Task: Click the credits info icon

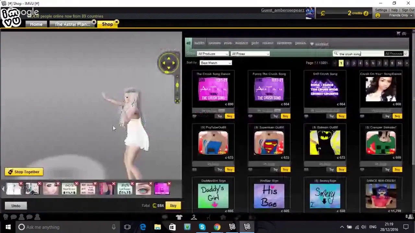Action: tap(366, 13)
